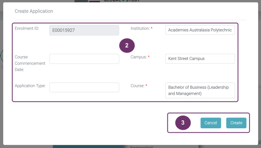Open the Campus field showing Kent Street Campus
Viewport: 261px width, 148px height.
(x=200, y=58)
